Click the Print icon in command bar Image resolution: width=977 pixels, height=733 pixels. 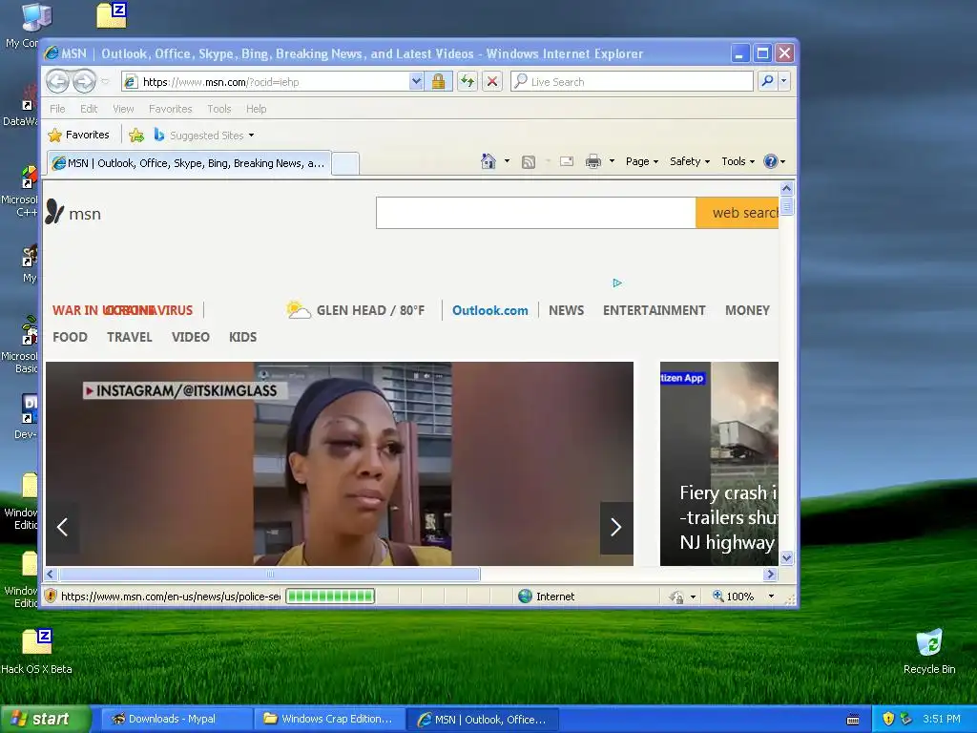(593, 161)
